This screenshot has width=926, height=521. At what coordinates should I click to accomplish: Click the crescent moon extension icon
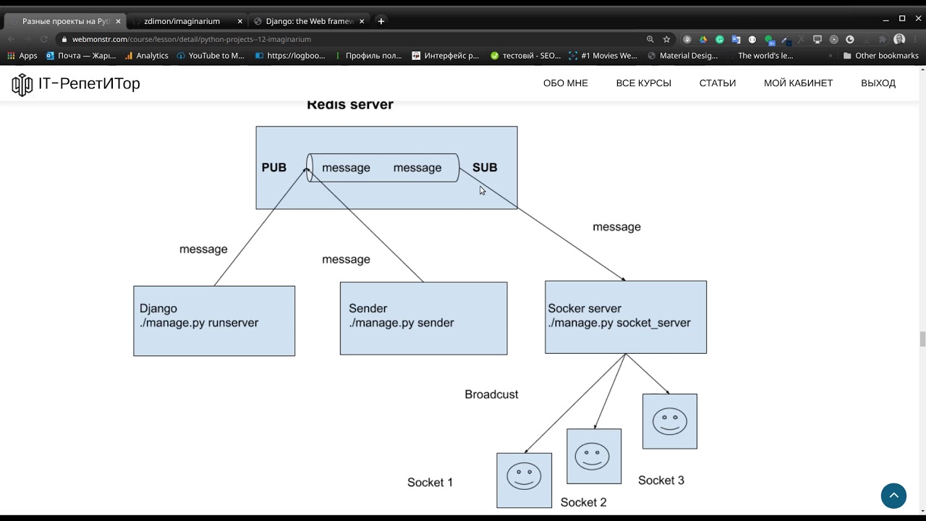[850, 39]
